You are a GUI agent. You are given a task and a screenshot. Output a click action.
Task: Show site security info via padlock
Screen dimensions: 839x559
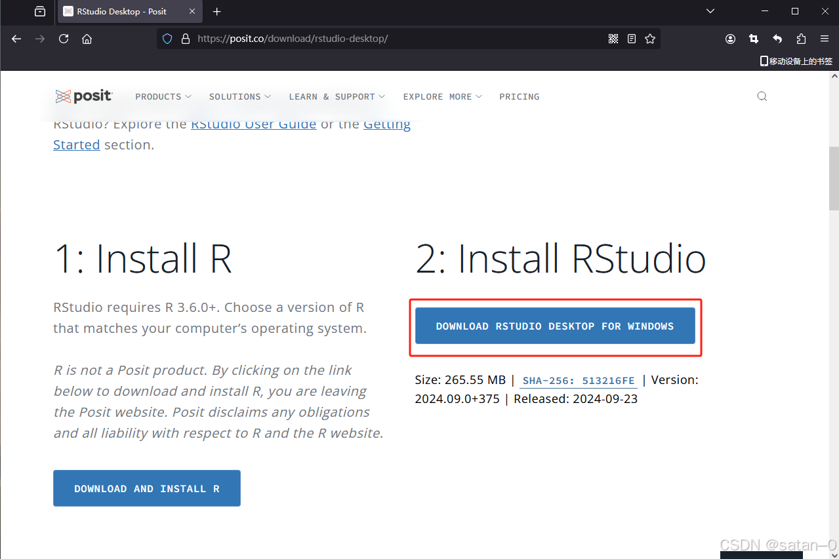point(185,39)
